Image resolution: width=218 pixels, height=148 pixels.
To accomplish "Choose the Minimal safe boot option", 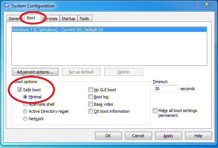I will pyautogui.click(x=25, y=97).
